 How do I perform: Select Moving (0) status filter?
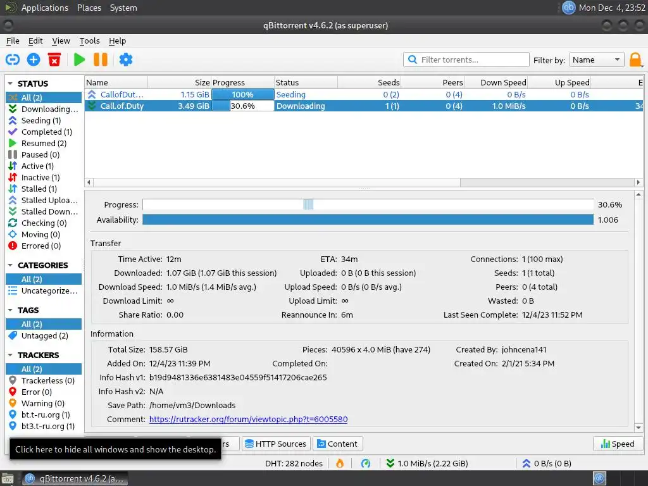[x=44, y=234]
